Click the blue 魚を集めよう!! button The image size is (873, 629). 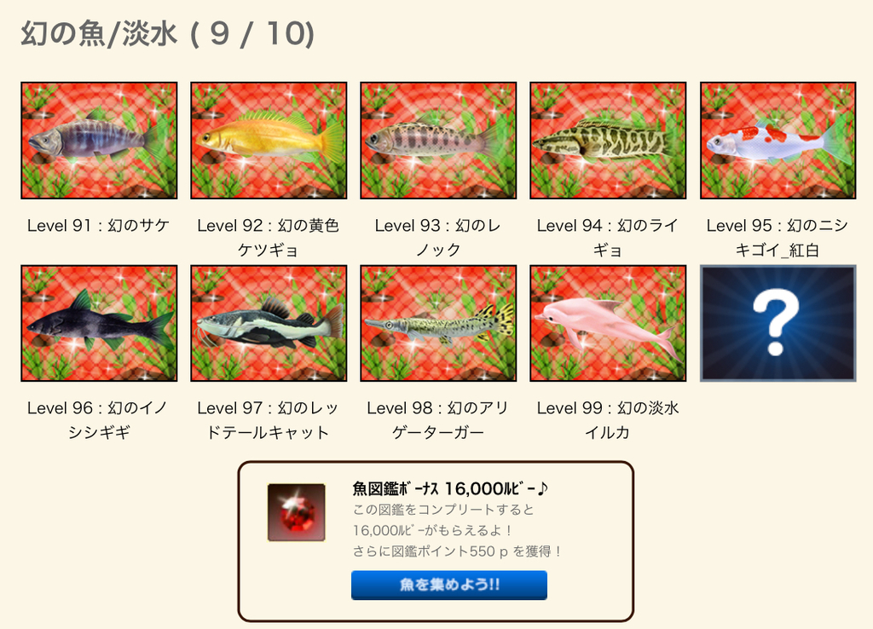coord(449,585)
